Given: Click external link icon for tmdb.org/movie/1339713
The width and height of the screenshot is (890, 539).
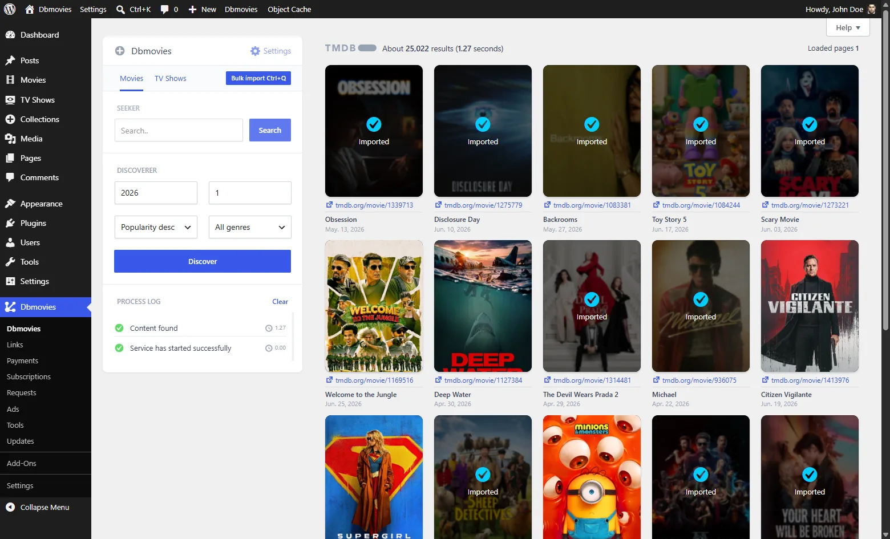Looking at the screenshot, I should pyautogui.click(x=329, y=205).
